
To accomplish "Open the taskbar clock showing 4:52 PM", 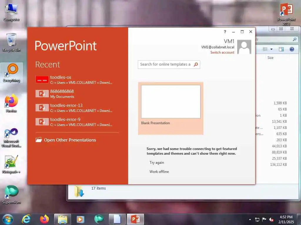I will (286, 219).
